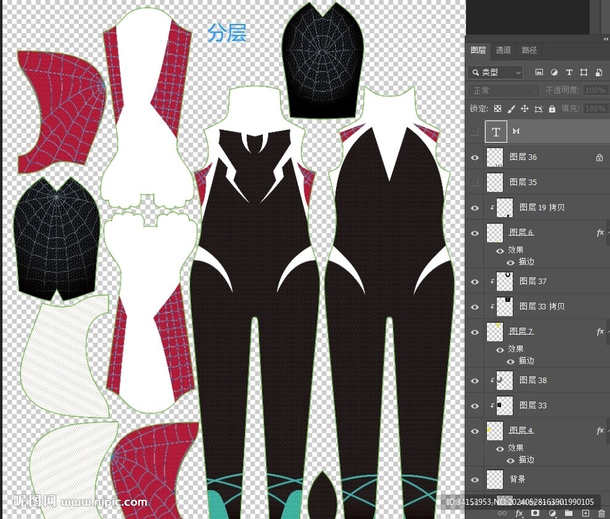This screenshot has width=610, height=519.
Task: Add a layer mask
Action: pos(536,513)
